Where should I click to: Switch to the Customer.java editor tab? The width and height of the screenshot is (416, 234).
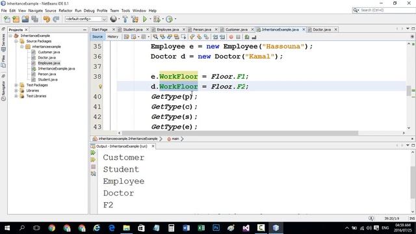click(x=237, y=29)
